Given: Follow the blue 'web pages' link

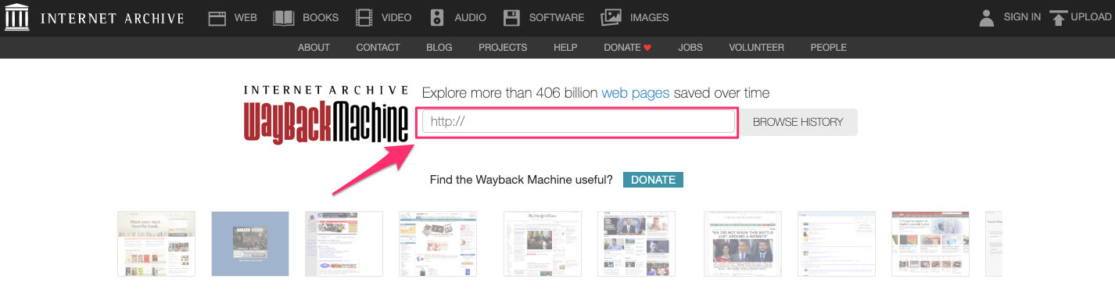Looking at the screenshot, I should click(635, 93).
